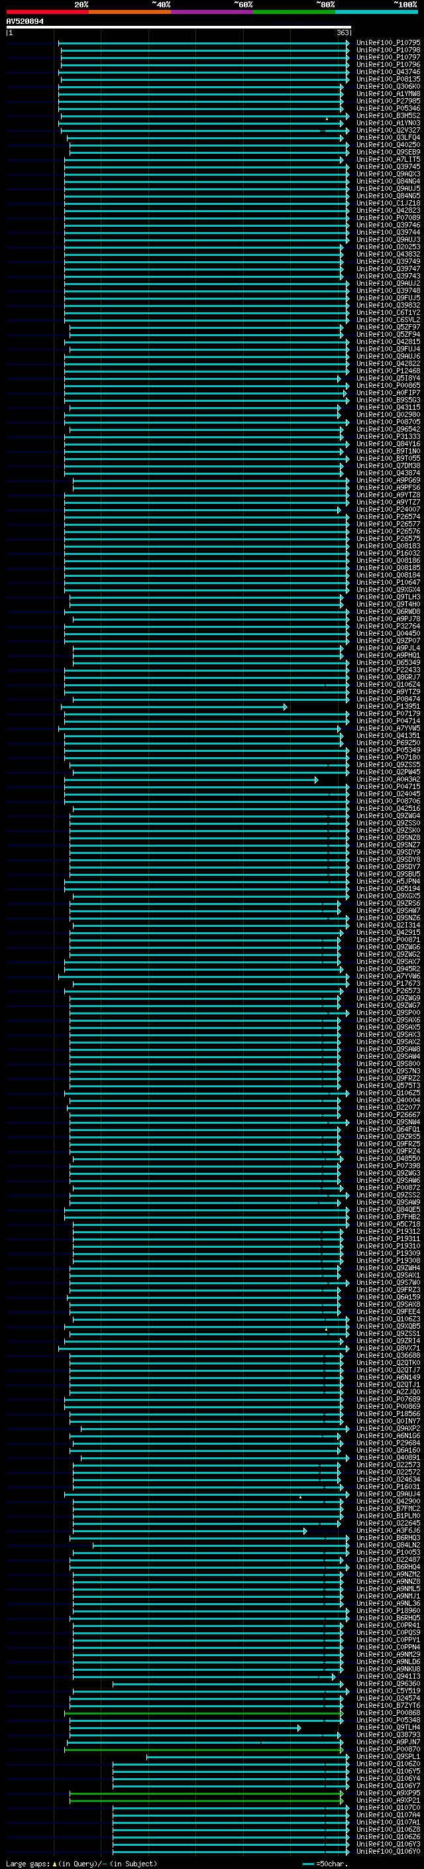Click the query end position label 363
The image size is (424, 1869).
[x=343, y=32]
